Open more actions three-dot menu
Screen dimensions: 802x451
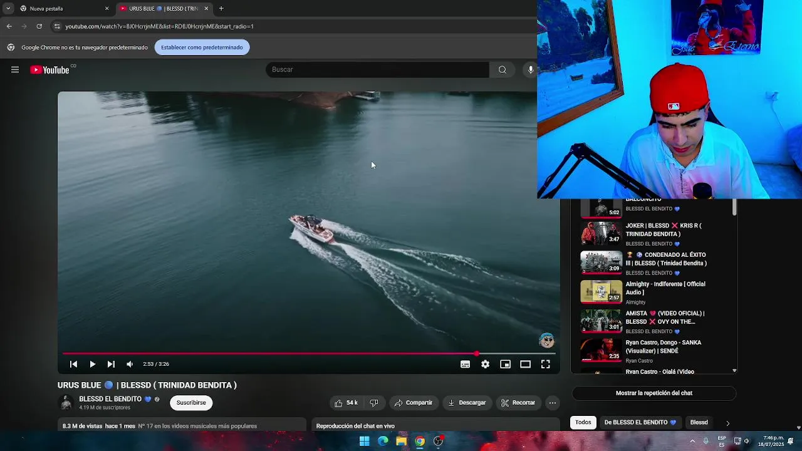pyautogui.click(x=552, y=403)
